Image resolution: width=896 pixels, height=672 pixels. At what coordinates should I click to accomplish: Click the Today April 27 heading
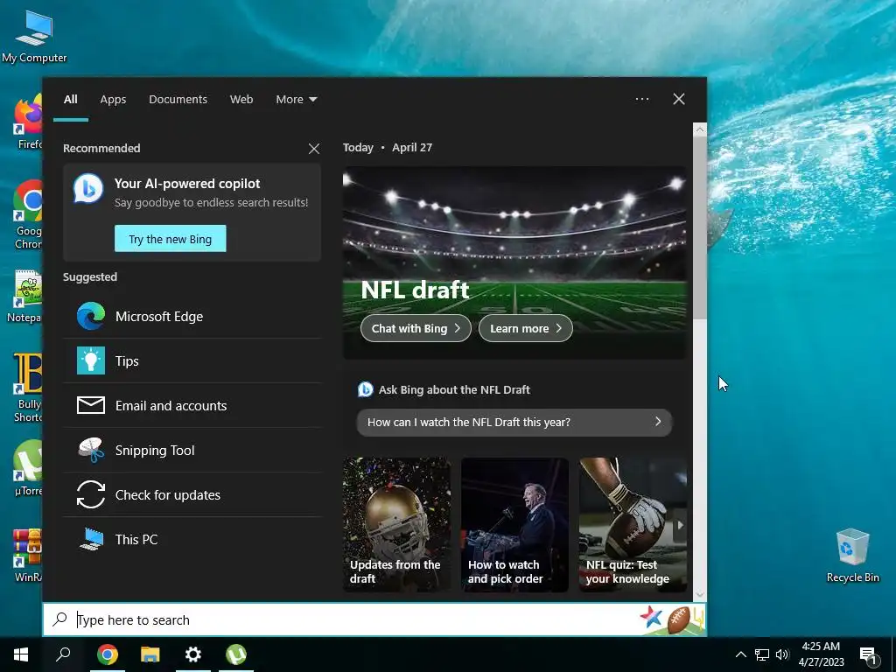388,147
